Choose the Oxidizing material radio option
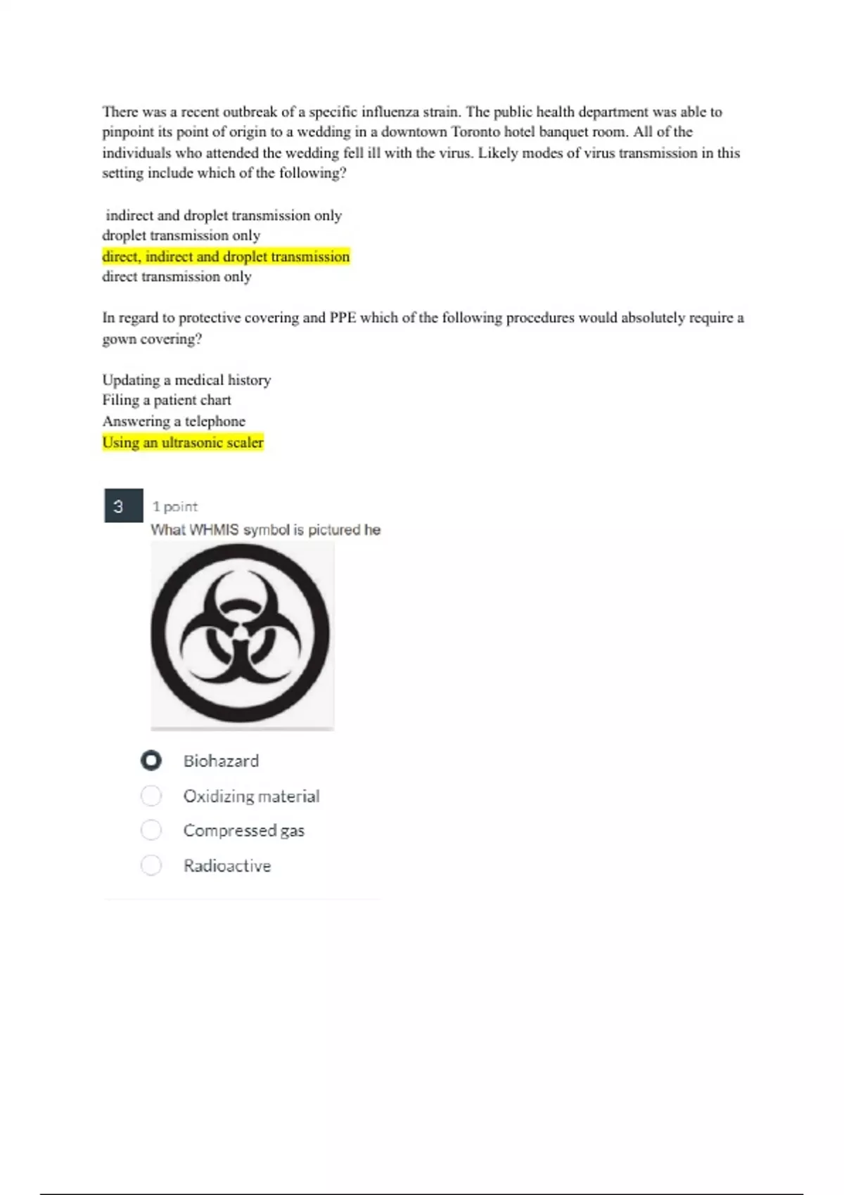 151,796
